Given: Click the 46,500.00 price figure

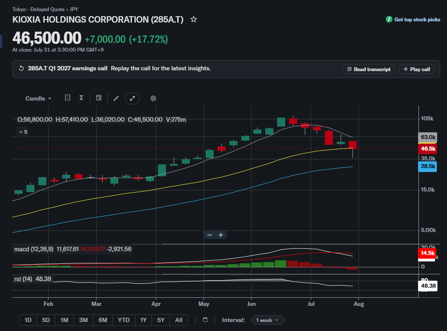Looking at the screenshot, I should click(47, 38).
